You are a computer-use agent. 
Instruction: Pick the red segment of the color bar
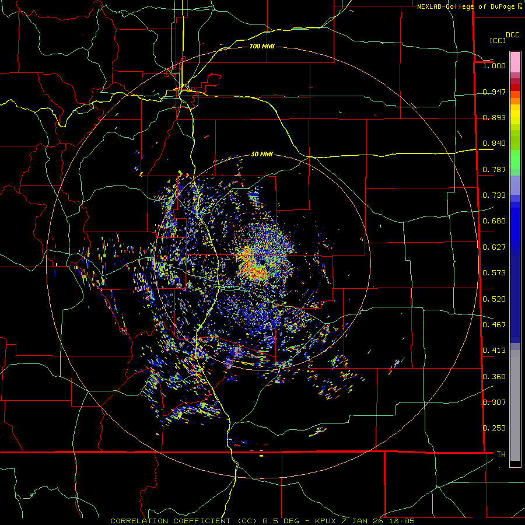pyautogui.click(x=515, y=87)
